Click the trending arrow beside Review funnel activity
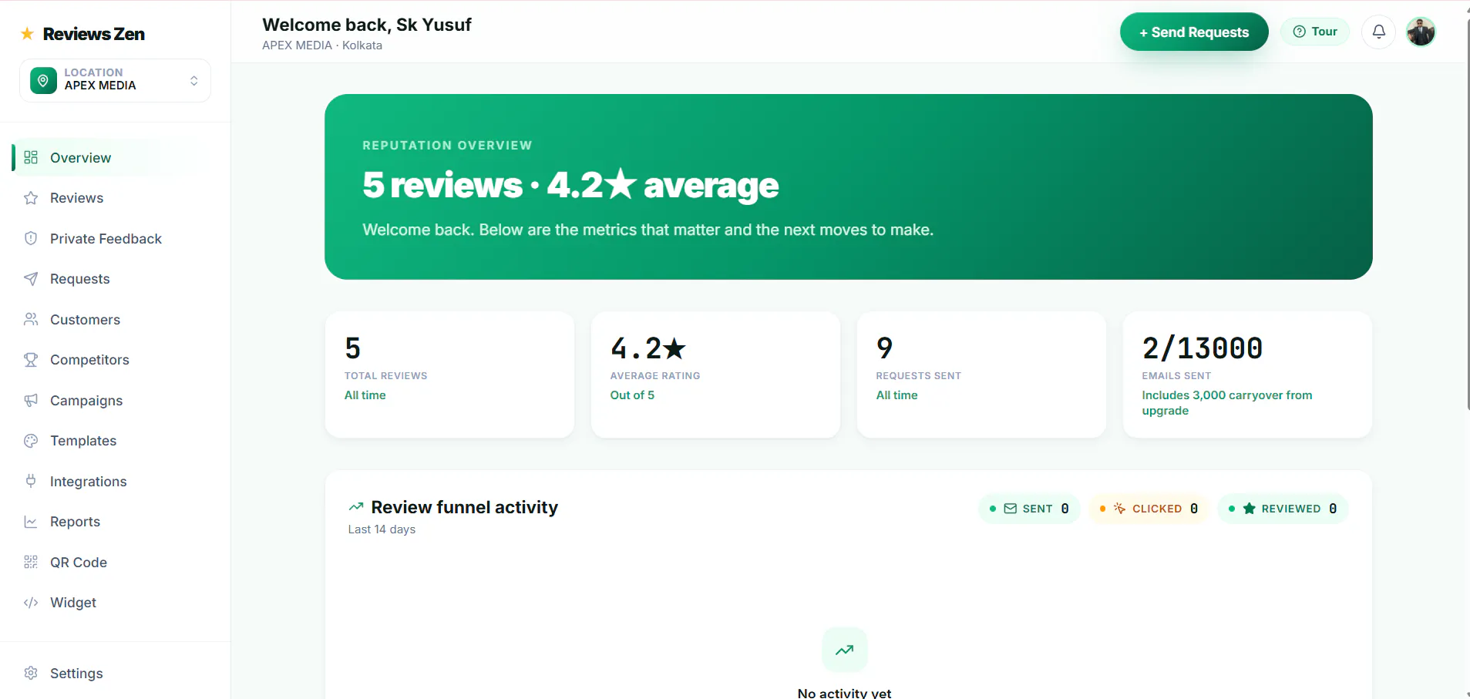The height and width of the screenshot is (699, 1470). [x=356, y=506]
